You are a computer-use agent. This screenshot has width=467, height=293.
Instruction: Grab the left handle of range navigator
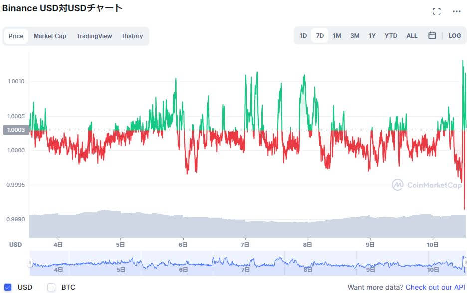30,263
